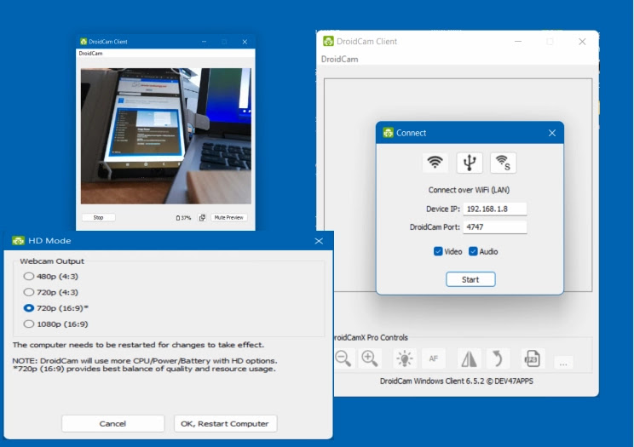634x447 pixels.
Task: Click the battery 37% indicator
Action: click(183, 218)
